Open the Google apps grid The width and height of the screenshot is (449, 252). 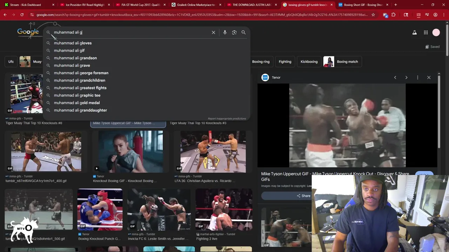coord(425,32)
